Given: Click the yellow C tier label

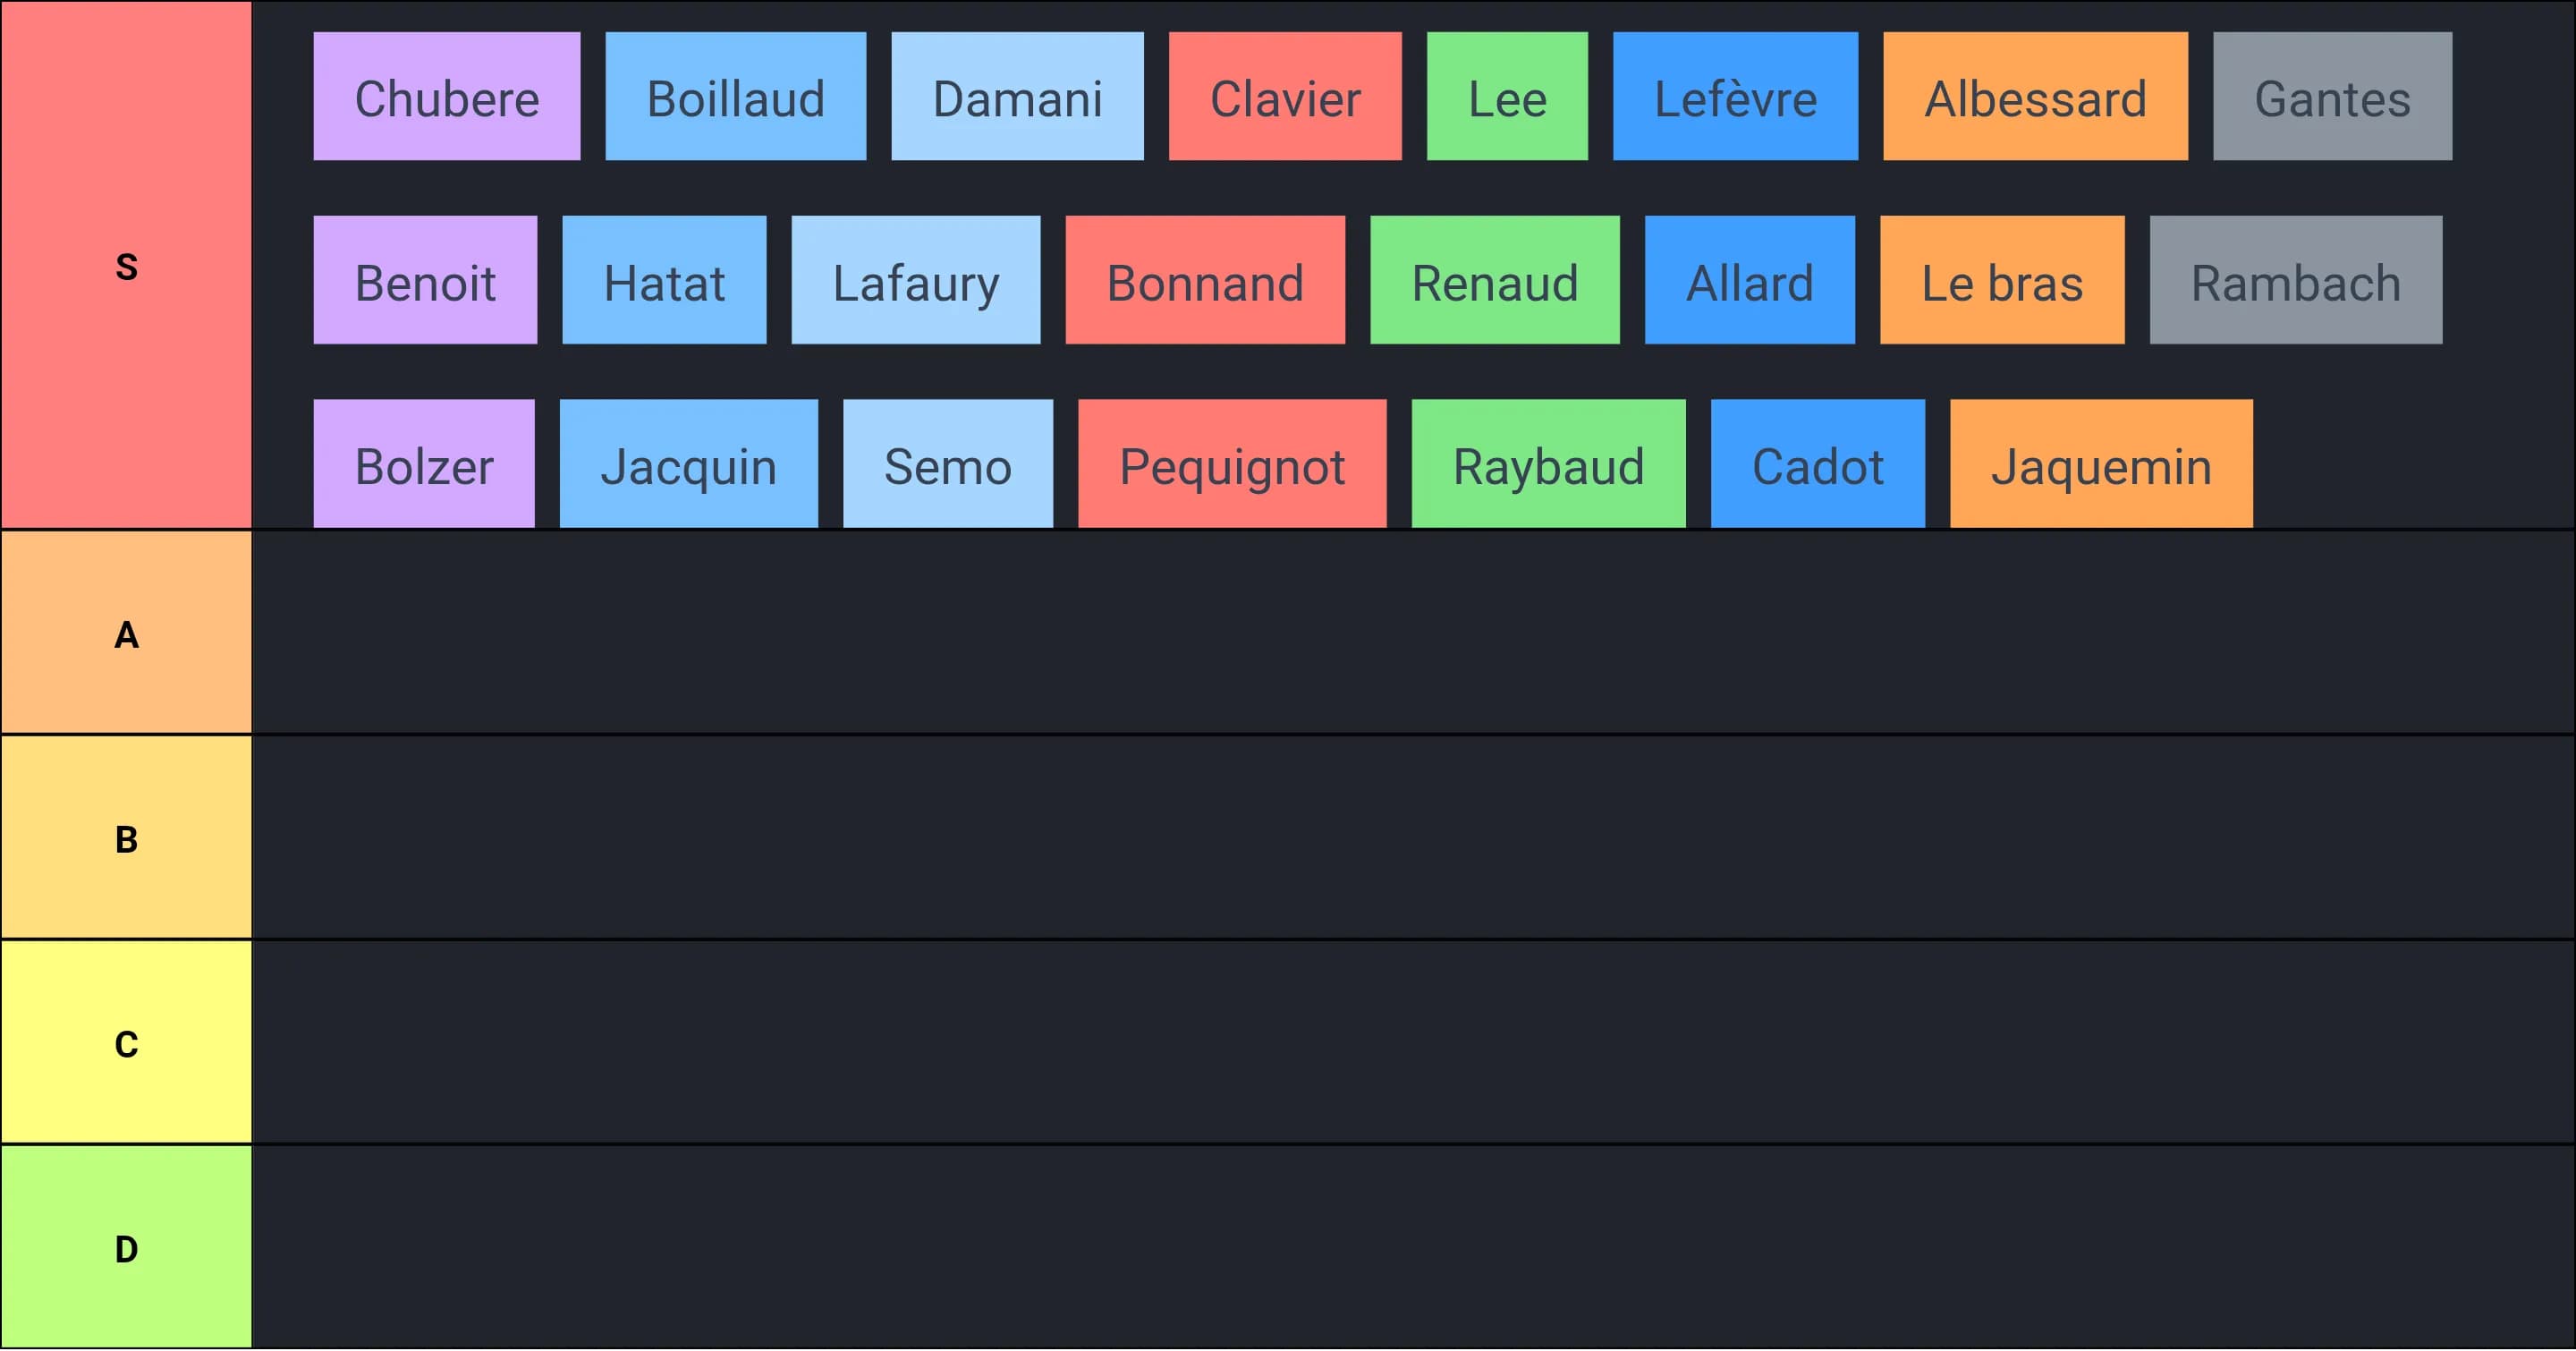Looking at the screenshot, I should 126,1043.
